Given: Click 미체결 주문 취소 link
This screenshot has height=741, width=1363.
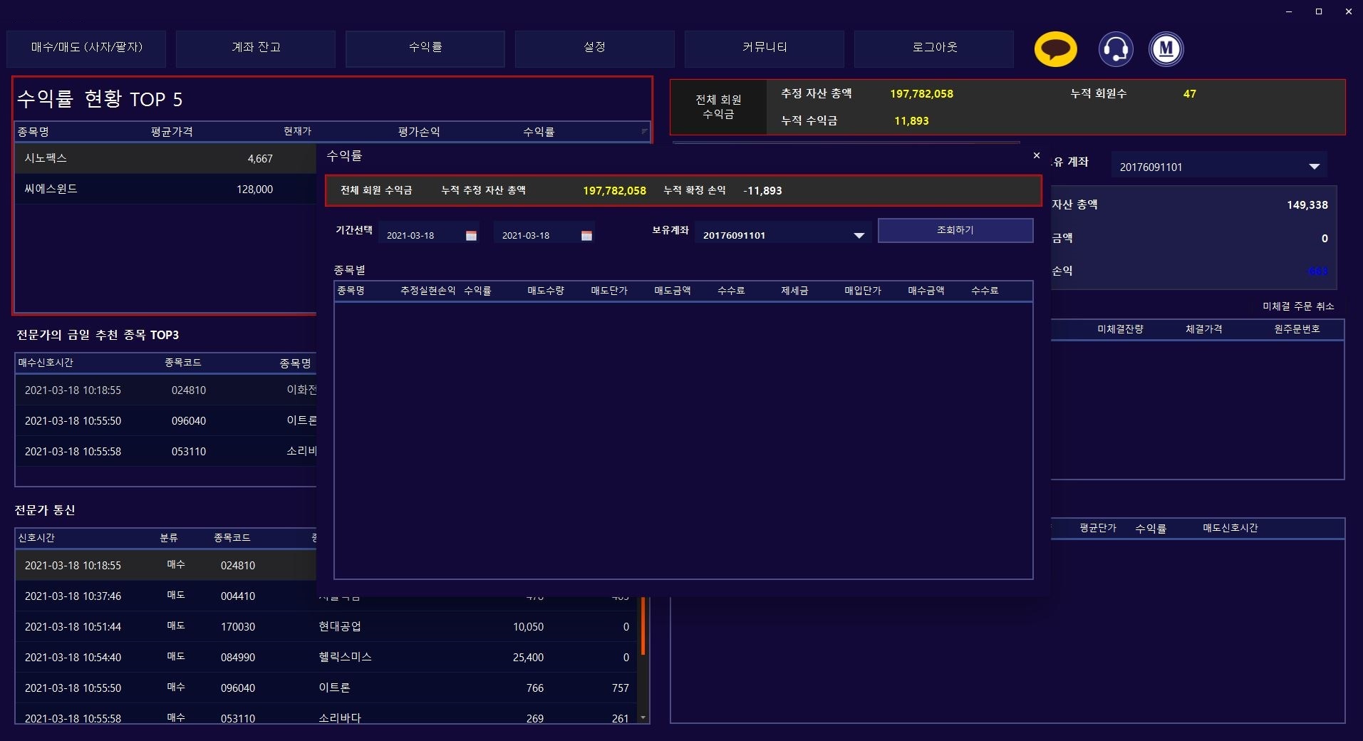Looking at the screenshot, I should (x=1297, y=306).
